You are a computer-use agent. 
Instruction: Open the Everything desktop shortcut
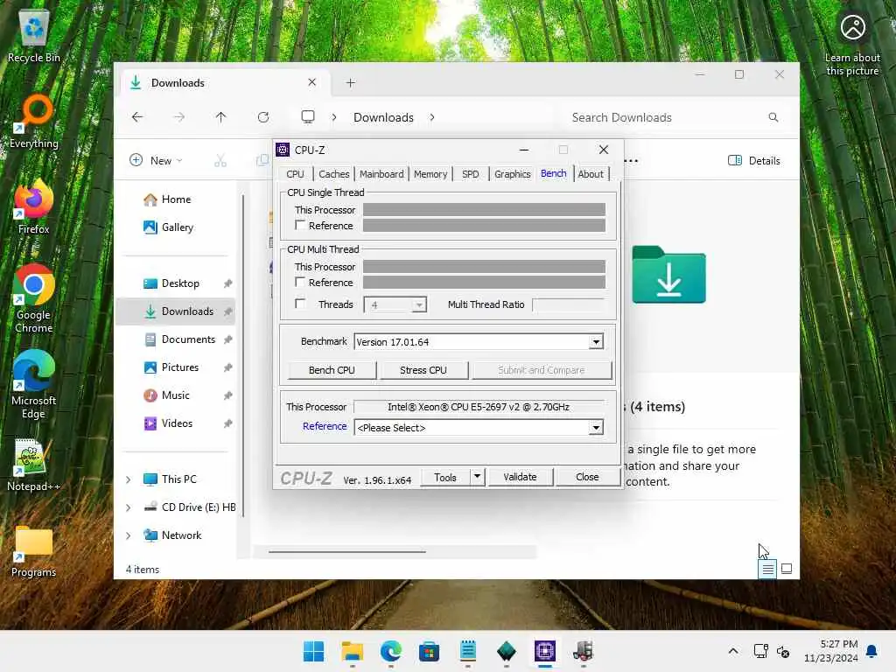click(x=34, y=122)
